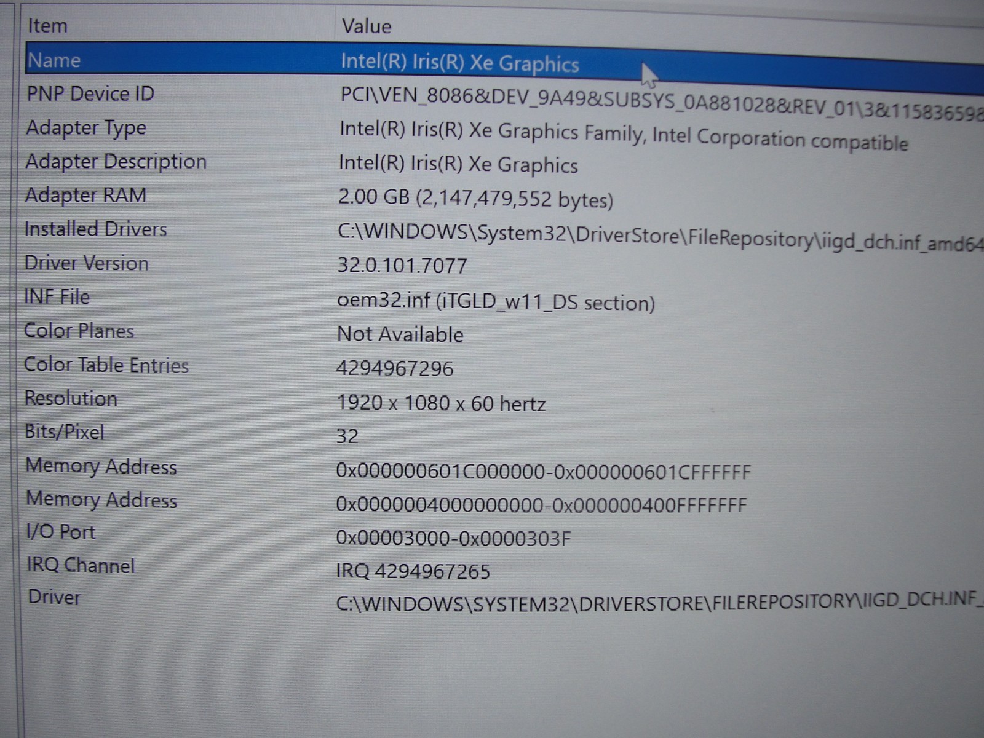Select the Installed Drivers row label
Screen dimensions: 984x738
95,229
